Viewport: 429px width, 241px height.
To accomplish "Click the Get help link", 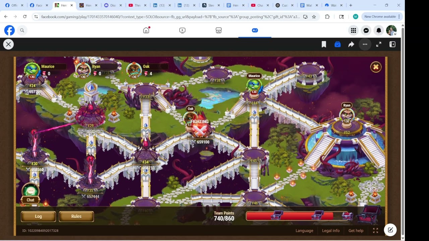I will pos(356,231).
